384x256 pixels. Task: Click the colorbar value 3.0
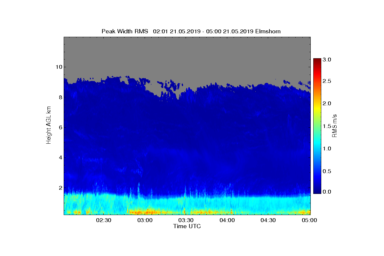[x=327, y=60]
